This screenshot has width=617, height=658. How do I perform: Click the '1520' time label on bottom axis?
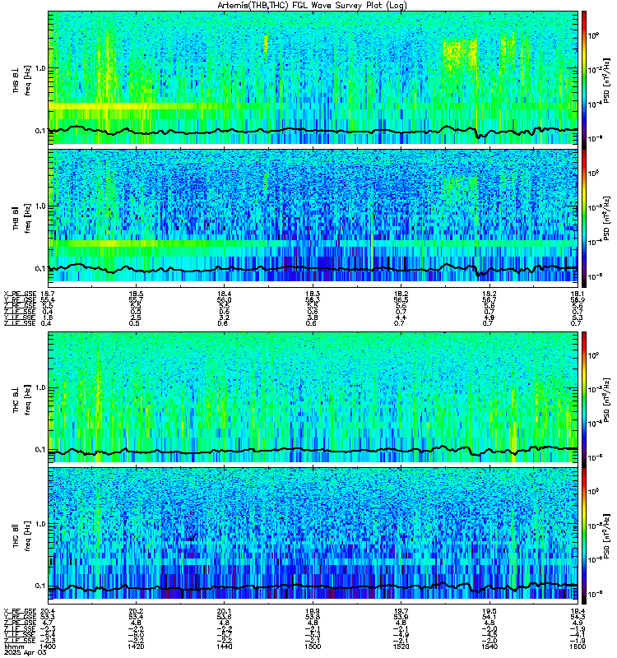(401, 646)
